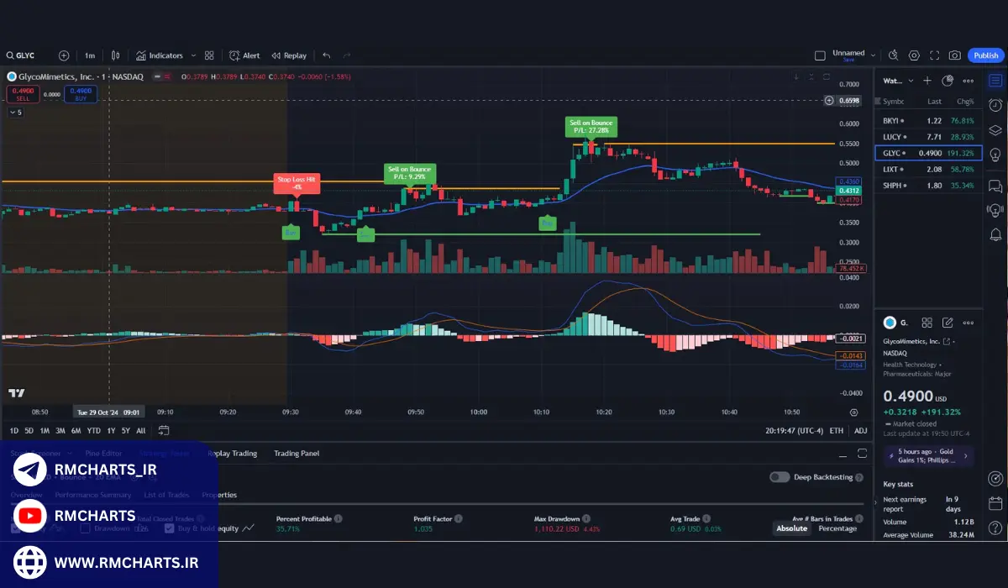The height and width of the screenshot is (588, 1008).
Task: Enter fullscreen mode
Action: tap(934, 55)
